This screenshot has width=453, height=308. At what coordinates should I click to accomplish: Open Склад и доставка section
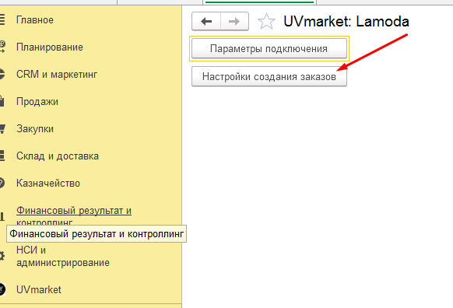[58, 156]
